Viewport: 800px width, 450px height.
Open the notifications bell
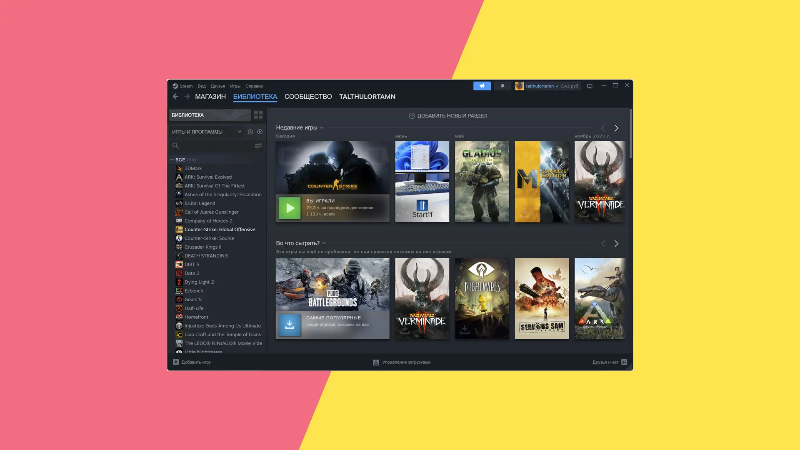click(x=502, y=86)
